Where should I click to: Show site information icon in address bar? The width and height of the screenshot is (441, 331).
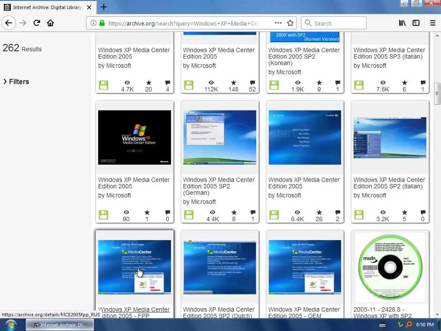pyautogui.click(x=93, y=23)
